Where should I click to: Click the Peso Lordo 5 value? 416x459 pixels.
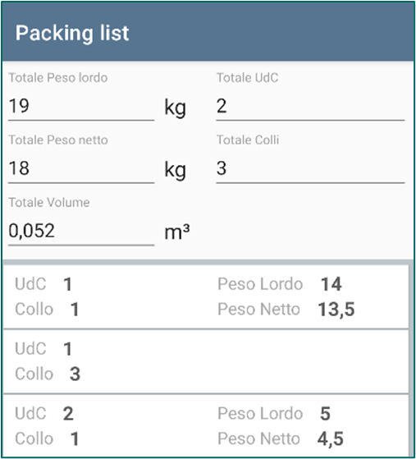[325, 414]
